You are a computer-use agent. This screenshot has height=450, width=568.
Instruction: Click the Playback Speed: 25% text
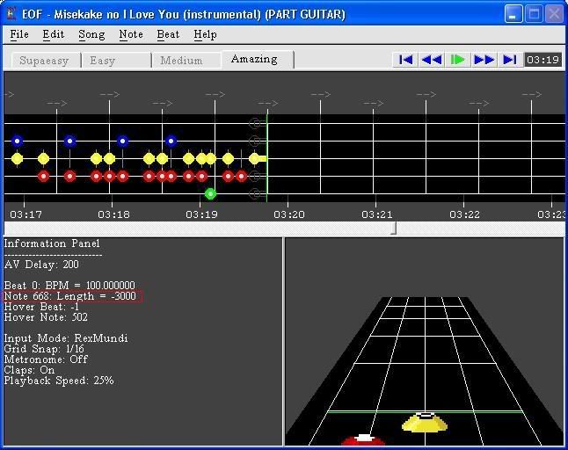59,381
